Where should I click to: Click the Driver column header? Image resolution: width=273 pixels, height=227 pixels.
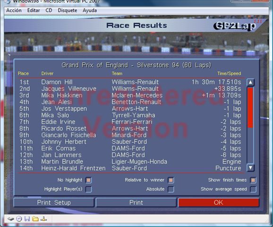coord(47,73)
